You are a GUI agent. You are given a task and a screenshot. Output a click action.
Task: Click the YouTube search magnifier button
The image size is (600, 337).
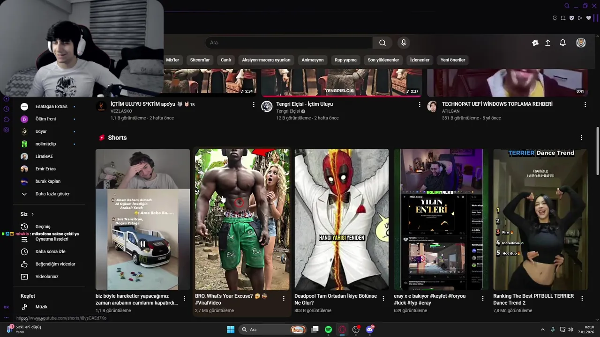point(382,43)
